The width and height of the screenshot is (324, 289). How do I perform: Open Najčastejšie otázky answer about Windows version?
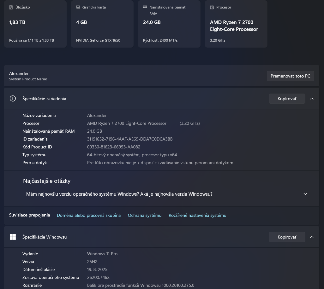(119, 194)
